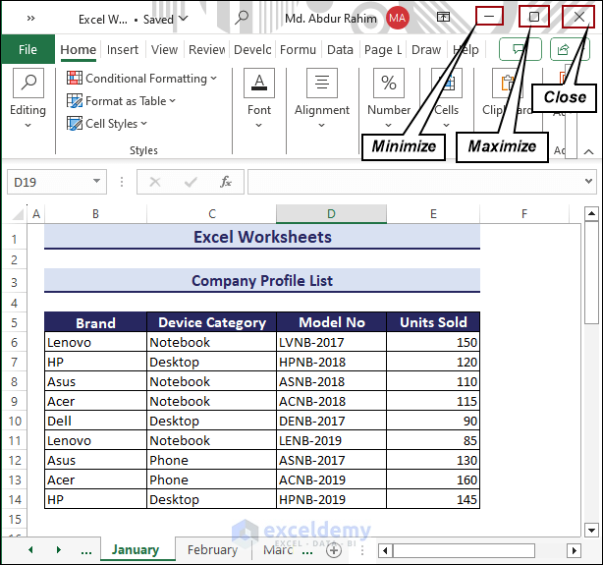This screenshot has width=603, height=565.
Task: Click the formula bar Enter checkmark icon
Action: pyautogui.click(x=191, y=182)
